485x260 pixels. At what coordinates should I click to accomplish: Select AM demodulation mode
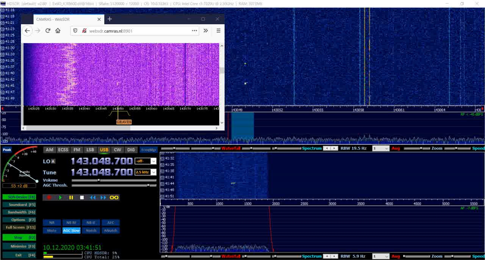coord(49,150)
